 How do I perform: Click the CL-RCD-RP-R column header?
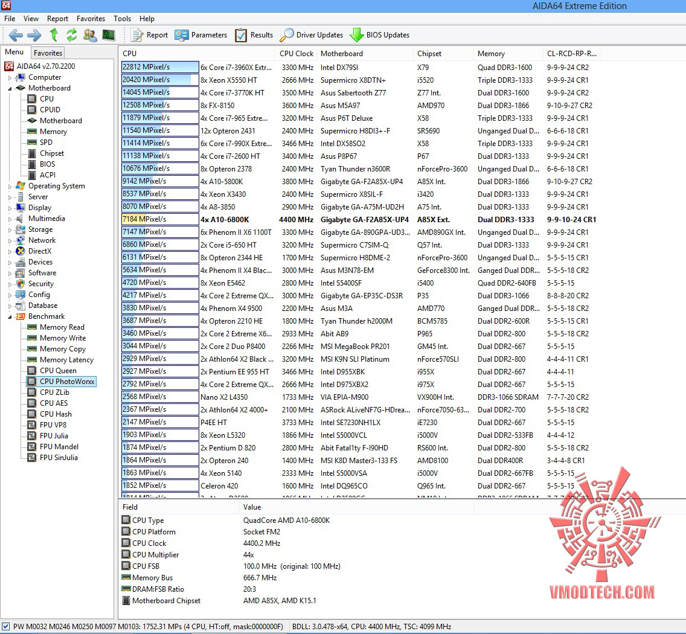571,53
